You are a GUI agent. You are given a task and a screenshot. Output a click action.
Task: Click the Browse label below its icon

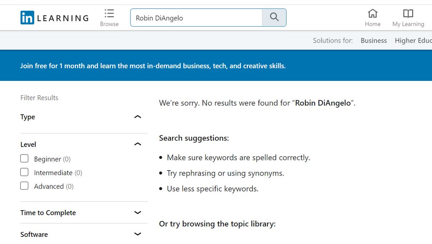coord(109,24)
